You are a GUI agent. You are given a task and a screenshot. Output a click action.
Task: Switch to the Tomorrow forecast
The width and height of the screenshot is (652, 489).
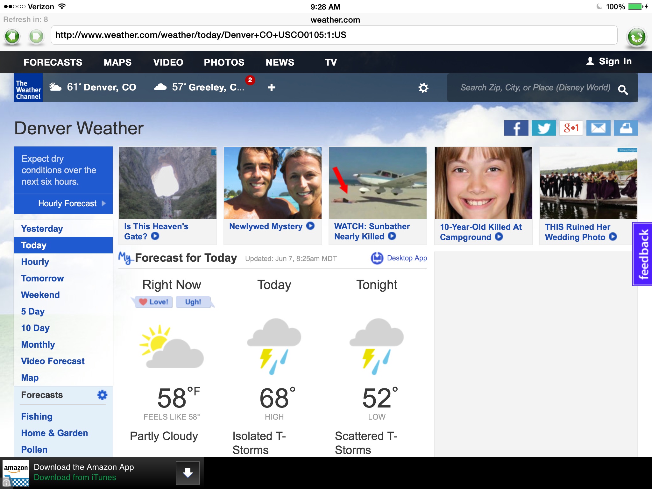tap(42, 278)
